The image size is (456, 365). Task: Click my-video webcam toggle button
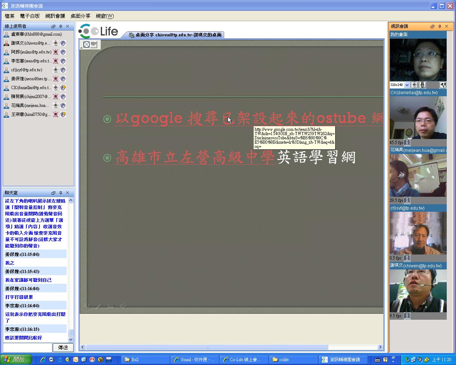pyautogui.click(x=414, y=85)
